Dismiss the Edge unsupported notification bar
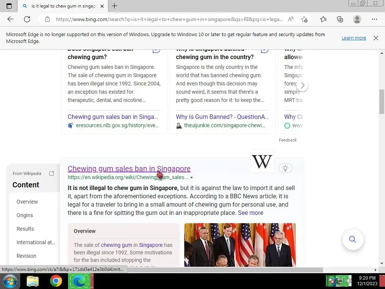The image size is (385, 289). (376, 38)
